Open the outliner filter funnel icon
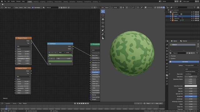 pos(195,7)
